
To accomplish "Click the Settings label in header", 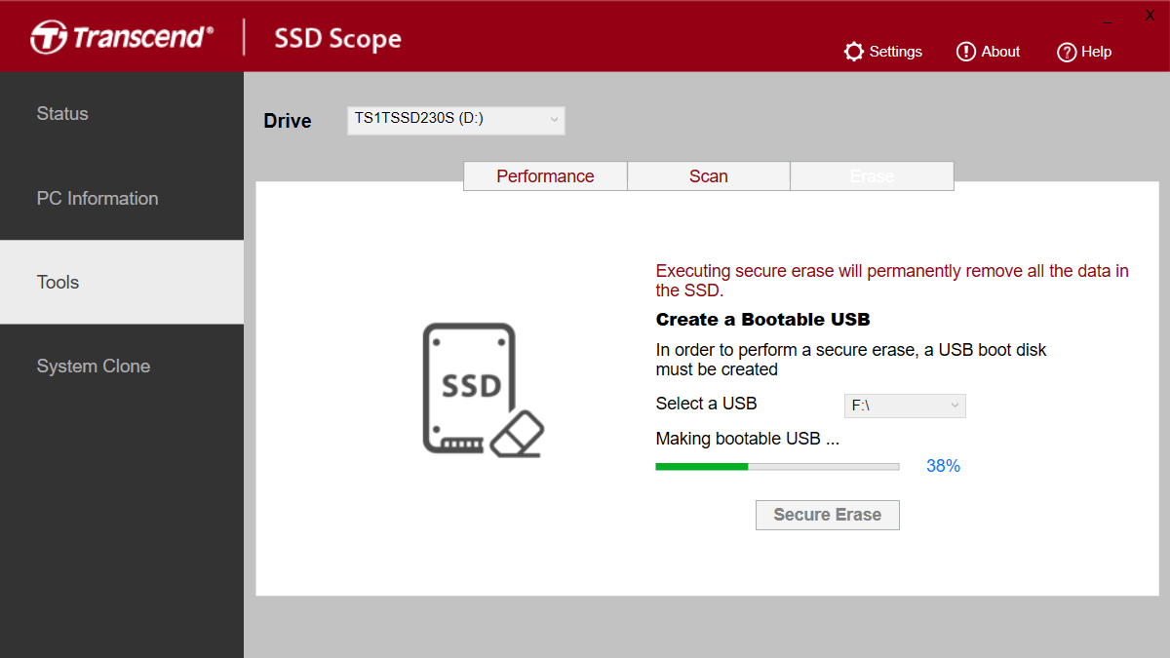I will click(x=896, y=52).
